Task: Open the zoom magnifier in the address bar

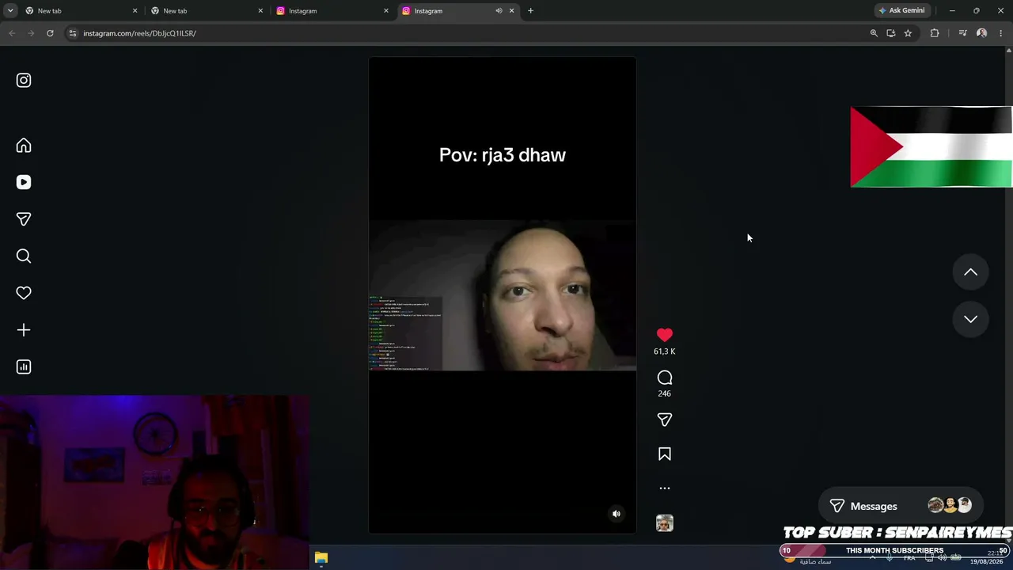Action: coord(874,33)
